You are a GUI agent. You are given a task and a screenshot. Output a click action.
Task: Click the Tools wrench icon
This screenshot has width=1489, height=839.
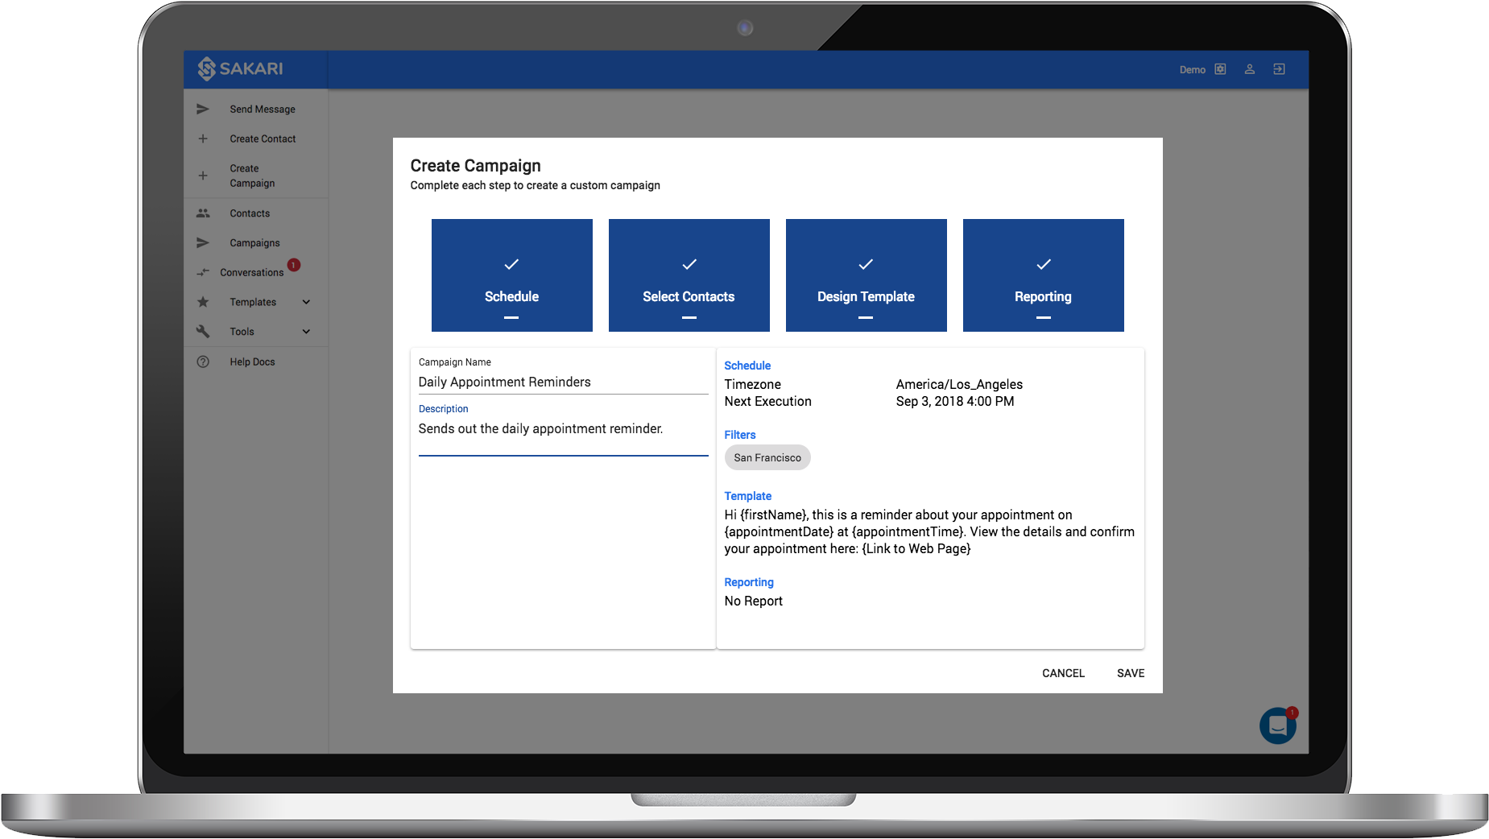tap(203, 332)
